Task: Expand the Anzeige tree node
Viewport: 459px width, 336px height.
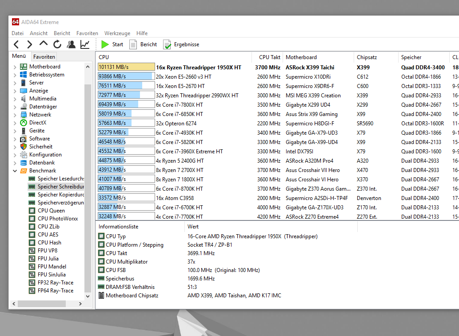Action: (15, 91)
